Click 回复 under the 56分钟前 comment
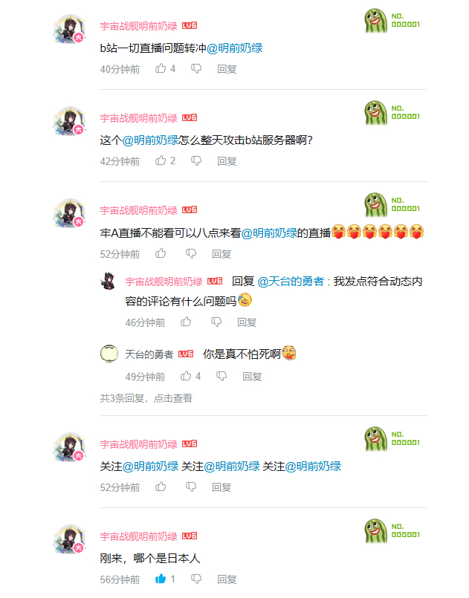Screen dimensions: 469x598 coord(227,579)
